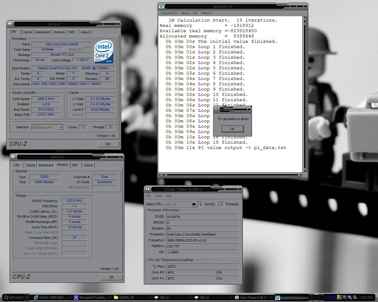Click the Channels # value Dual
The width and height of the screenshot is (378, 302).
click(105, 177)
